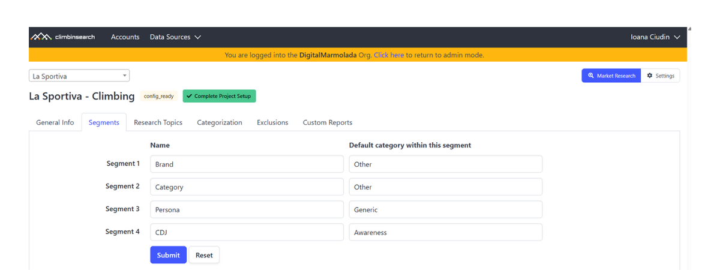Screen dimensions: 720x270
Task: Click the Settings gear icon
Action: pos(650,76)
